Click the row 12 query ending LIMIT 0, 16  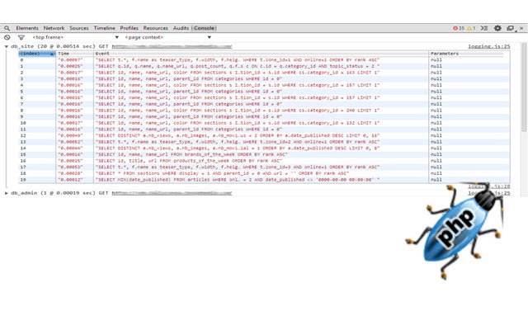coord(238,135)
